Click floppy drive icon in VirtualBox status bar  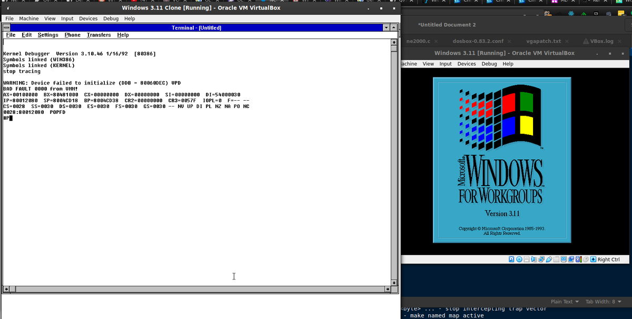point(527,259)
